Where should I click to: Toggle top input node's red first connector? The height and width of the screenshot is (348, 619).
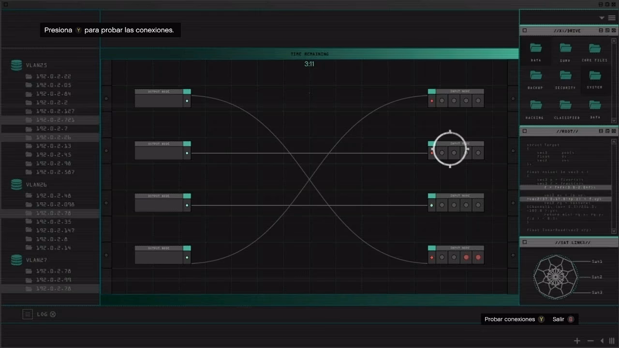[x=432, y=101]
